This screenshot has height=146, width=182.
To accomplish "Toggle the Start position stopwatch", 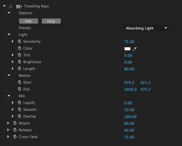I will click(x=19, y=83).
